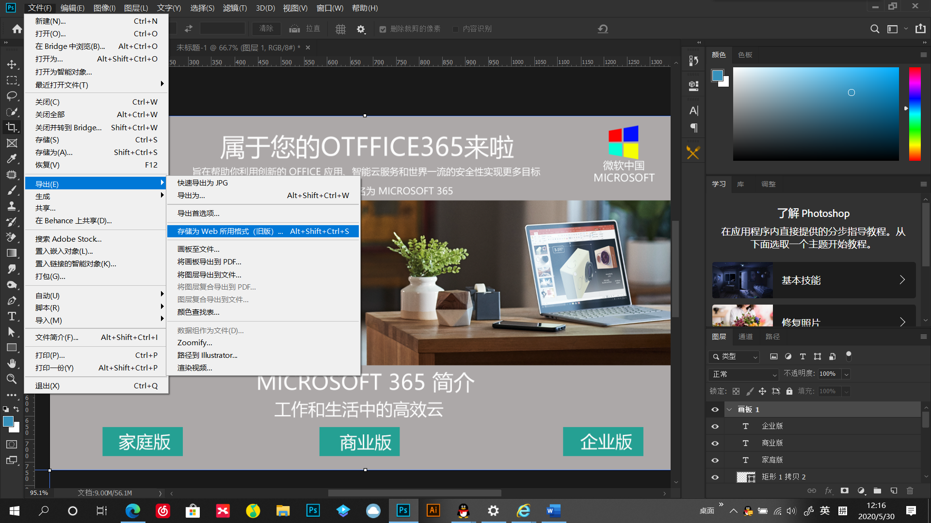Click inside the color picker field
This screenshot has width=931, height=523.
[816, 114]
